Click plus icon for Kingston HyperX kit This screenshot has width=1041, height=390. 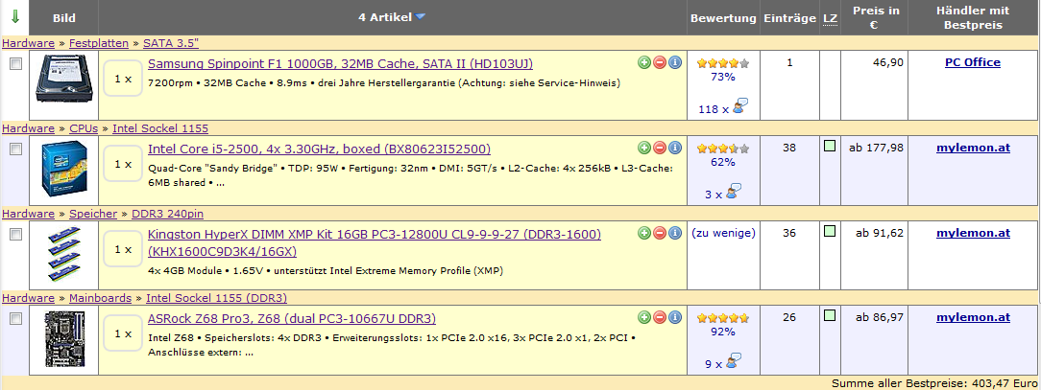click(644, 233)
